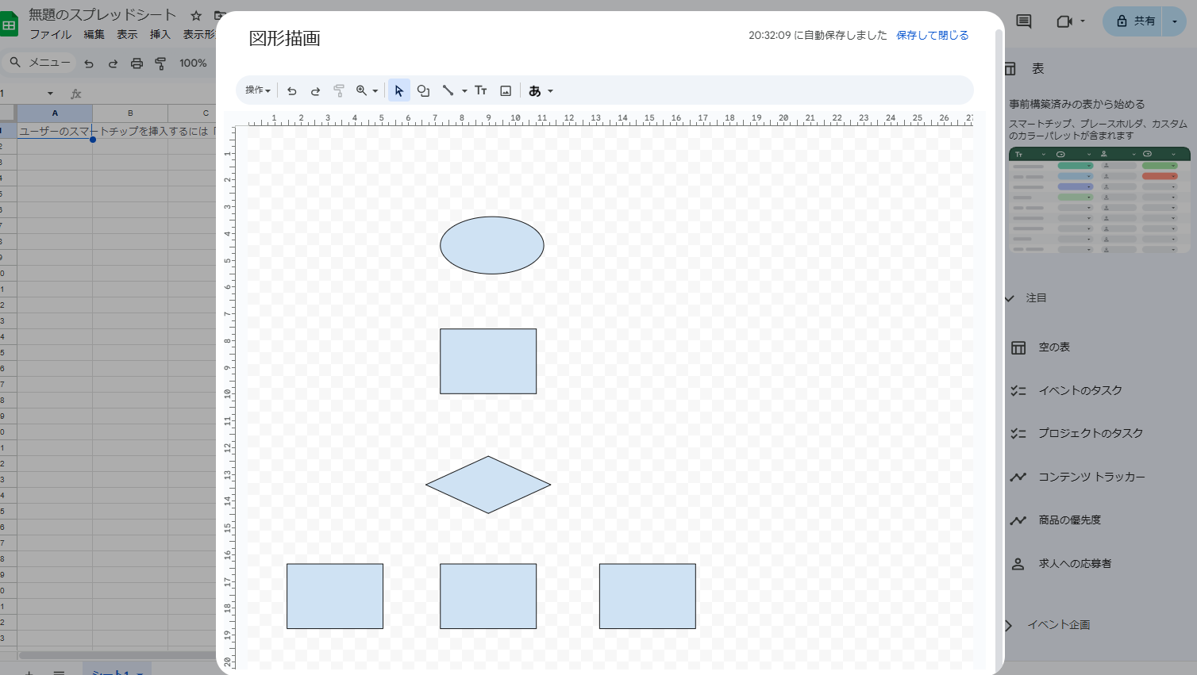Expand zoom dropdown arrow in drawing toolbar

tap(375, 91)
